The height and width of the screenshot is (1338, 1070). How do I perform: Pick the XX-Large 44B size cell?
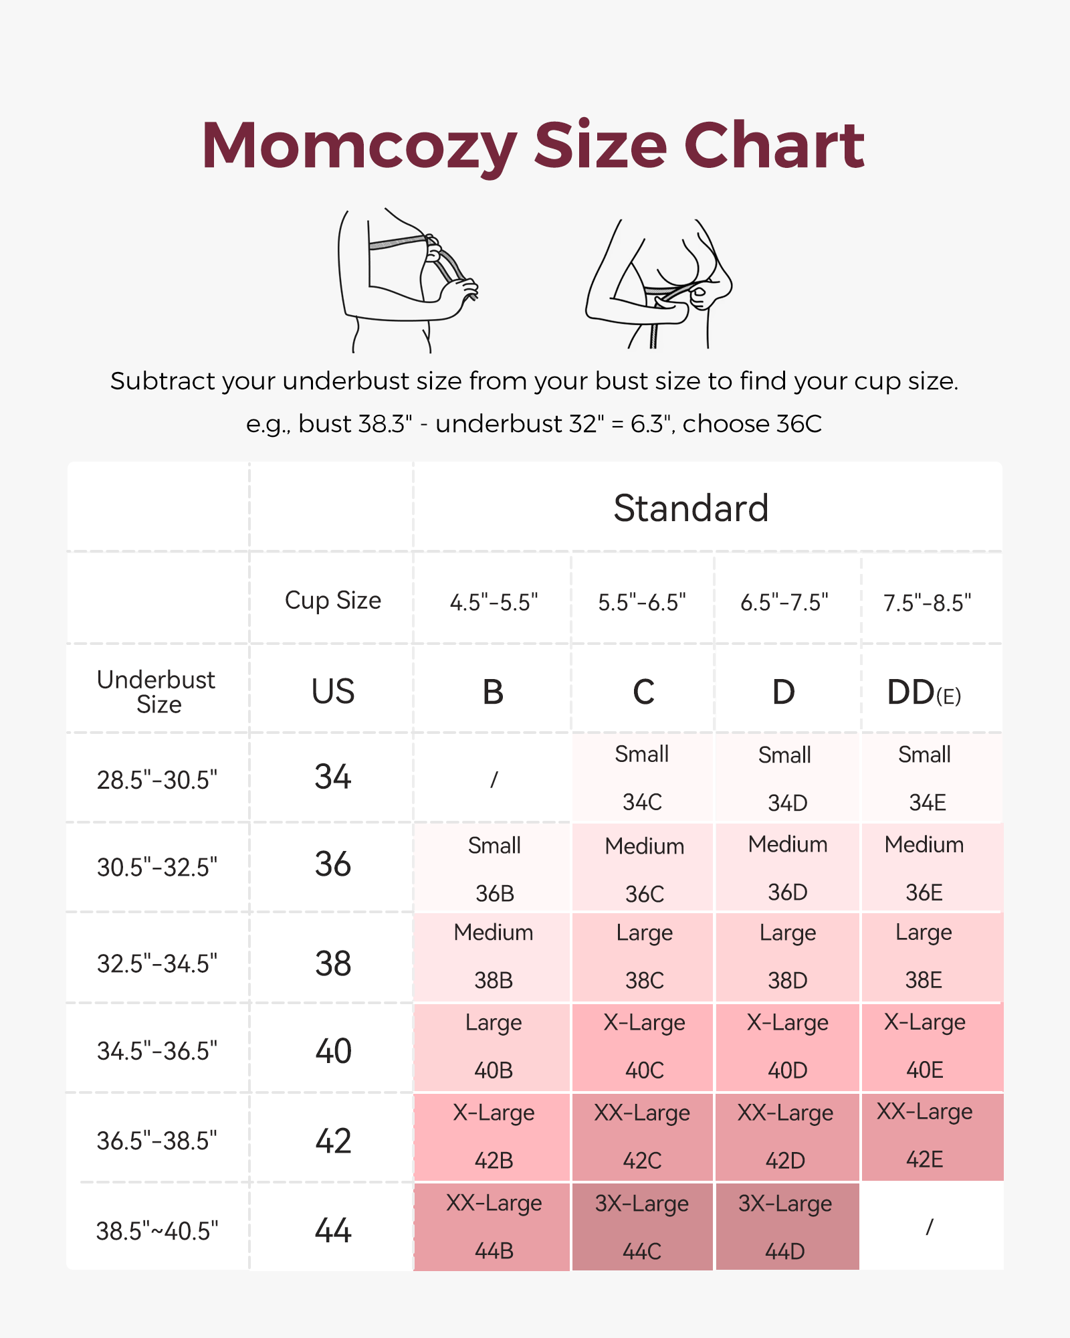(494, 1227)
